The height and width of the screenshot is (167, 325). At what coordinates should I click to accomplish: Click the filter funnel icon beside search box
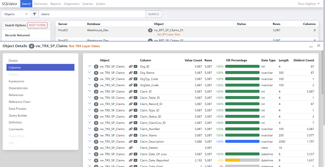point(34,14)
